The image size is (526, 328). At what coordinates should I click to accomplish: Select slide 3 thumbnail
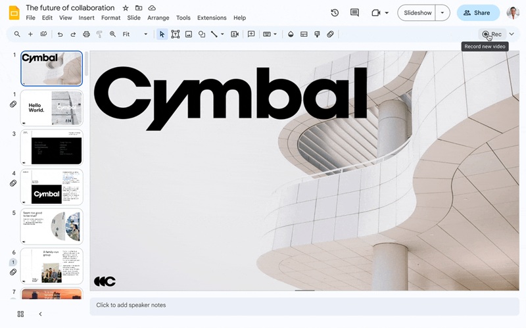tap(51, 147)
